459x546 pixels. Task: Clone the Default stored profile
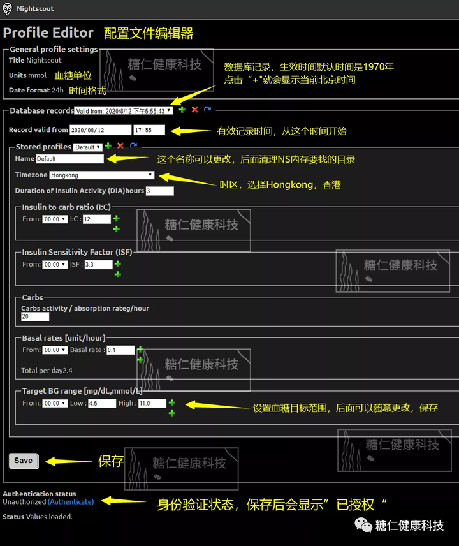point(133,145)
